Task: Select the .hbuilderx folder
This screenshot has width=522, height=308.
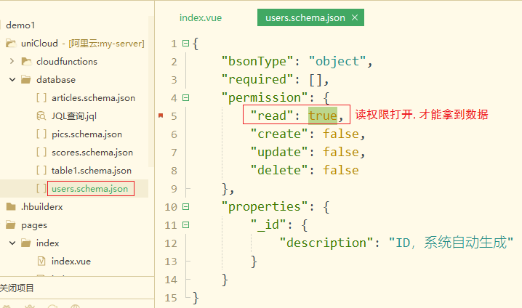Action: click(41, 206)
